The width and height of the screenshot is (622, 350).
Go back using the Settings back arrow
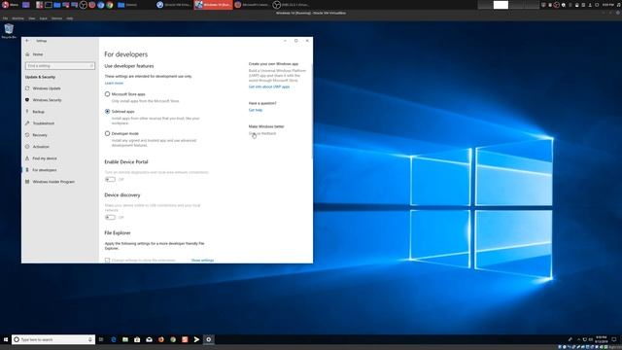pos(27,41)
